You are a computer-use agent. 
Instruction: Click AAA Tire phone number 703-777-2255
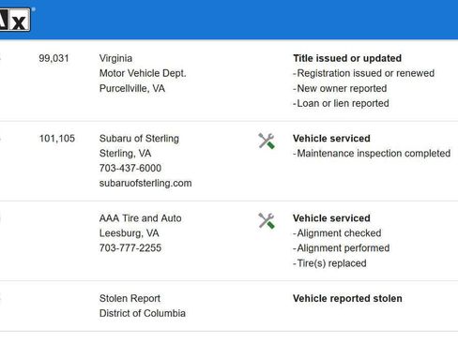click(x=130, y=248)
